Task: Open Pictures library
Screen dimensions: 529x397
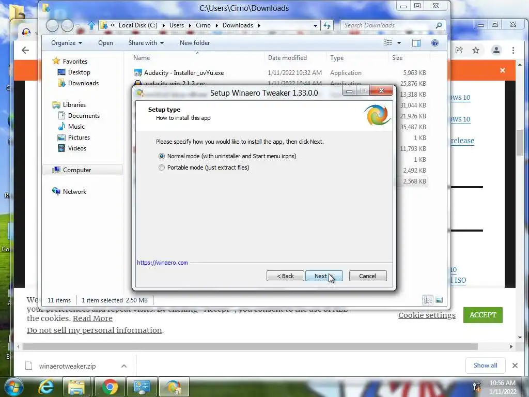Action: 79,138
